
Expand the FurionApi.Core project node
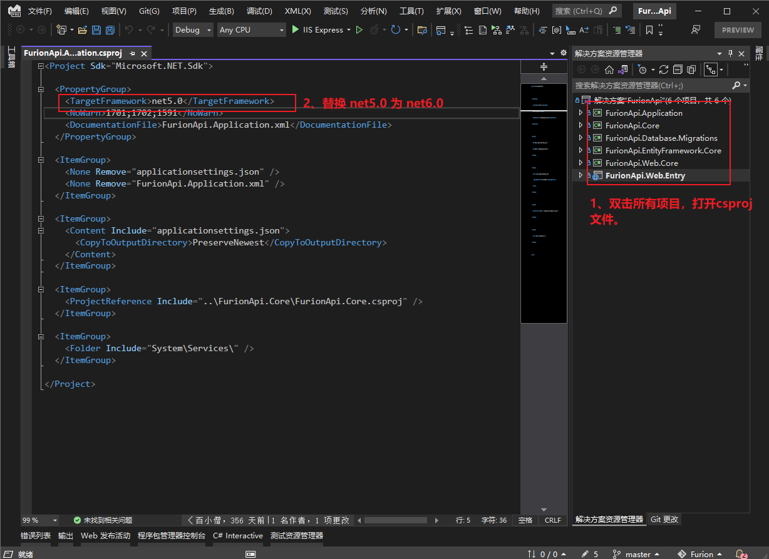pos(581,126)
